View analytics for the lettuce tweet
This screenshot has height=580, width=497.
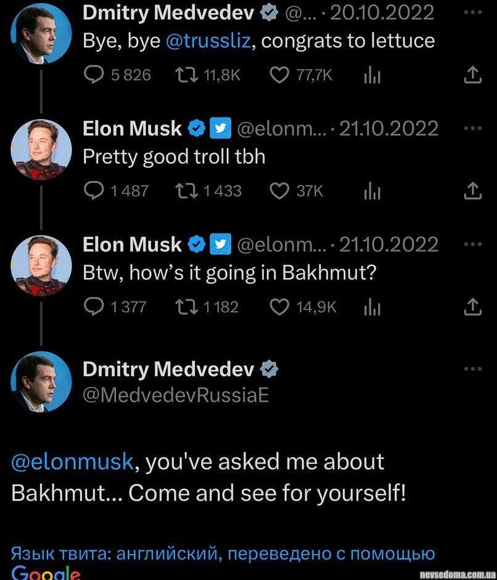372,75
